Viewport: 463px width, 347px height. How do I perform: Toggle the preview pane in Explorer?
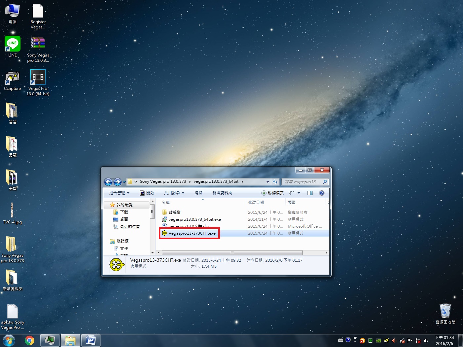coord(310,193)
